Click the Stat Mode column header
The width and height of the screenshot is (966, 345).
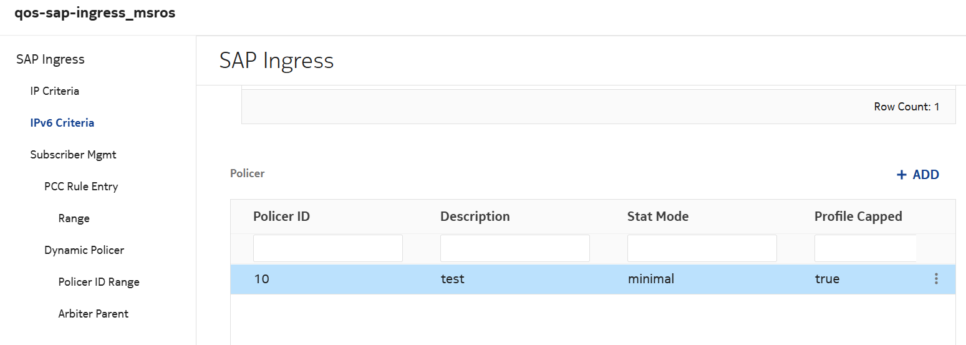click(x=658, y=216)
